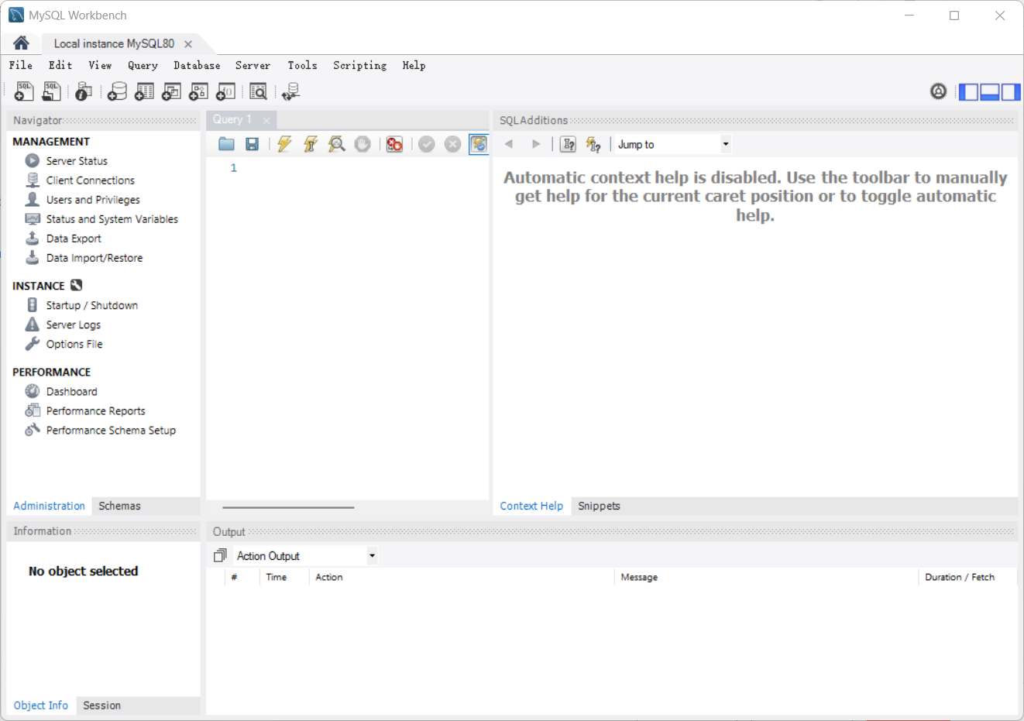Open the Database menu
This screenshot has height=721, width=1024.
[197, 65]
